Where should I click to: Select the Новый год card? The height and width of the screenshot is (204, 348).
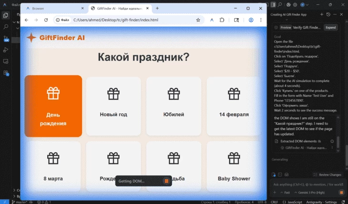[x=113, y=106]
